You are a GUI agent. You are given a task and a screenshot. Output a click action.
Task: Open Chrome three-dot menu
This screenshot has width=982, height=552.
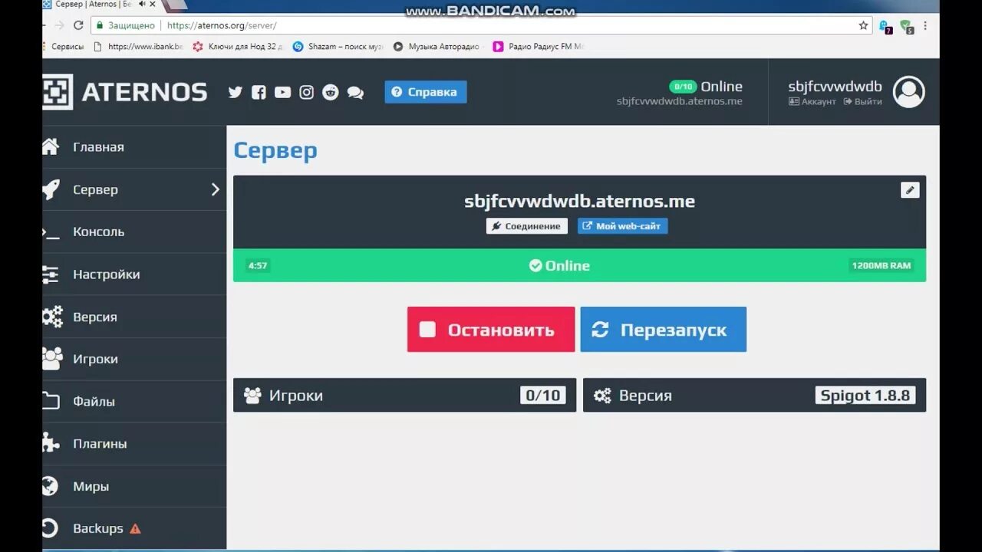(x=927, y=25)
